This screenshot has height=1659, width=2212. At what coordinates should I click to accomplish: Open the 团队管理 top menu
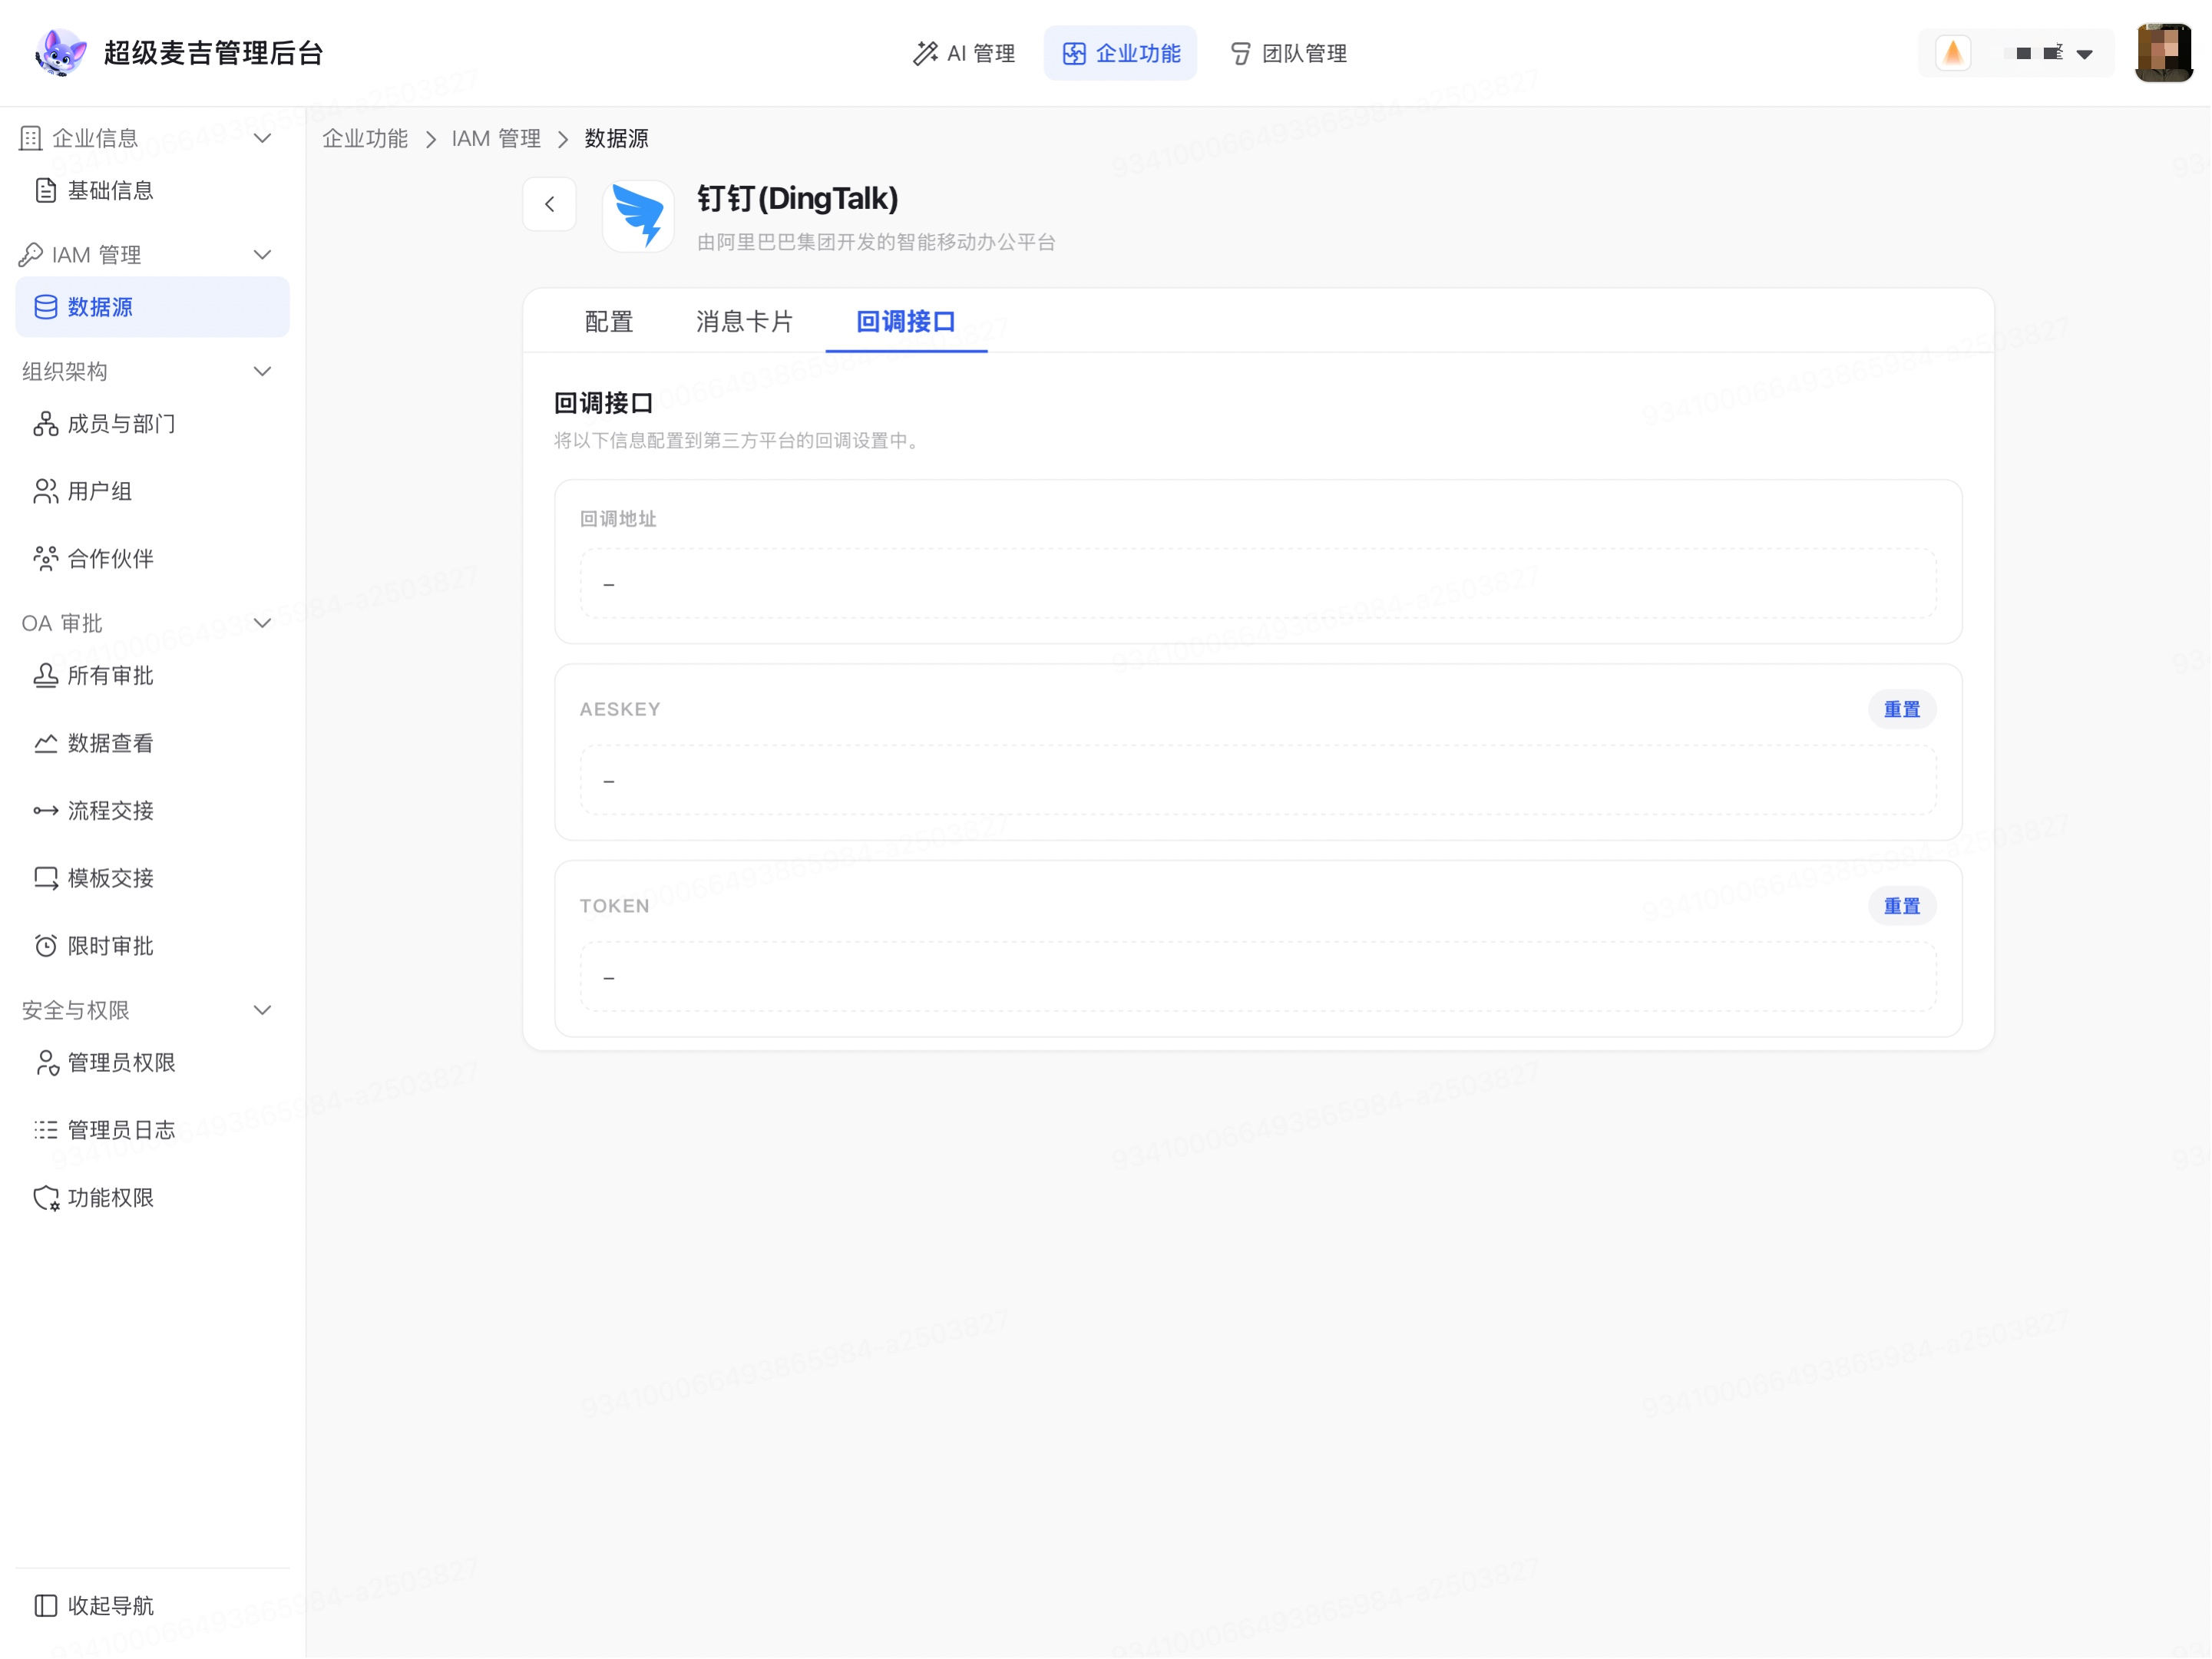click(x=1288, y=53)
